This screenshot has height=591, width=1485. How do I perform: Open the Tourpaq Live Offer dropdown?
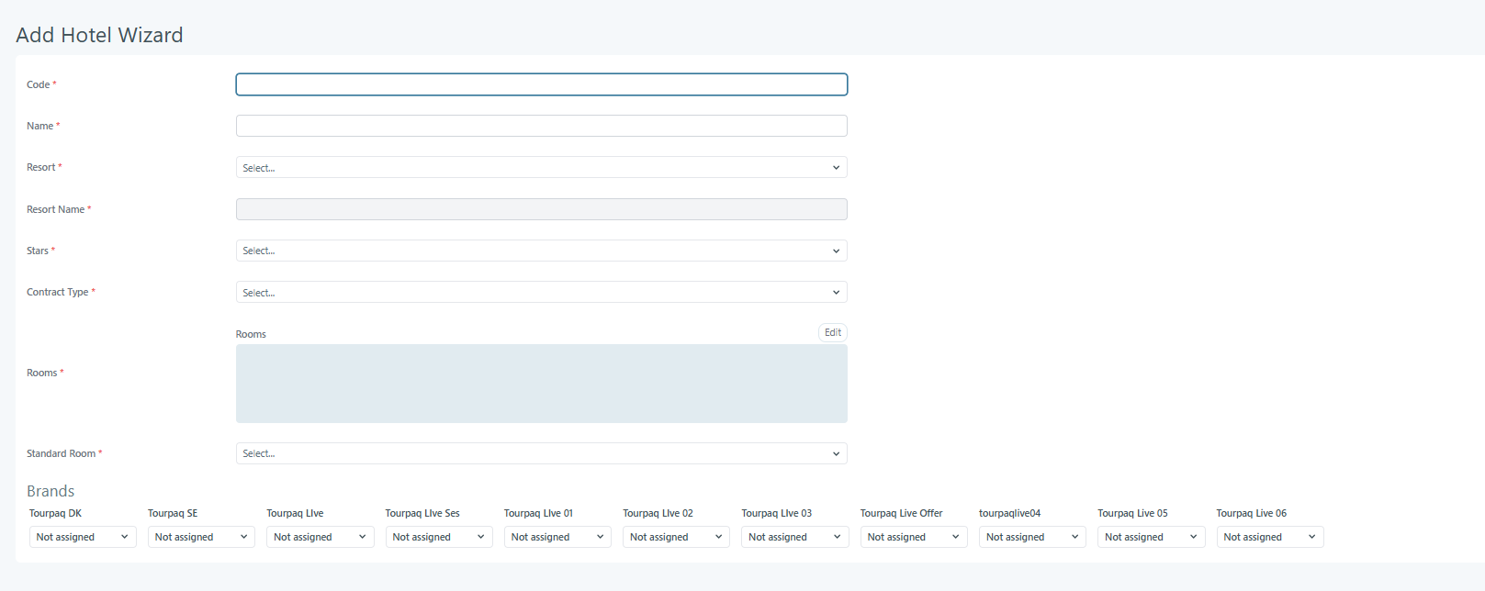[x=914, y=537]
